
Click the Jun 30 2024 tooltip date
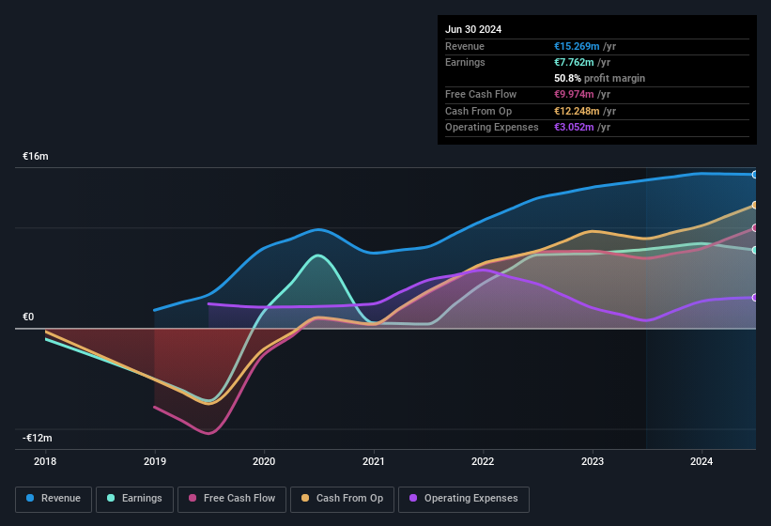pyautogui.click(x=473, y=29)
